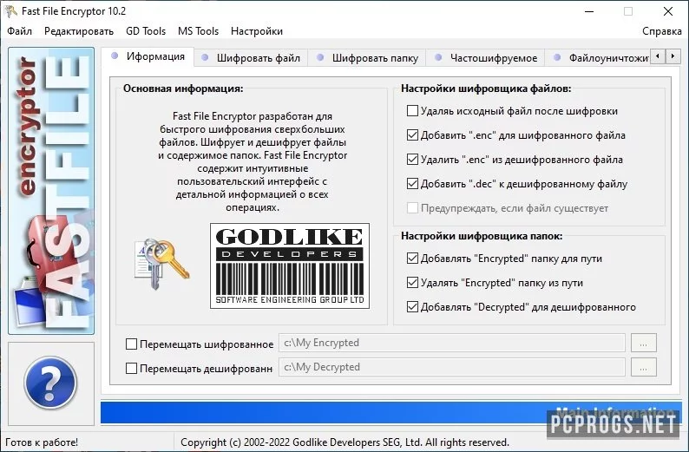This screenshot has height=452, width=689.
Task: Click the keys and document icon
Action: coord(162,264)
